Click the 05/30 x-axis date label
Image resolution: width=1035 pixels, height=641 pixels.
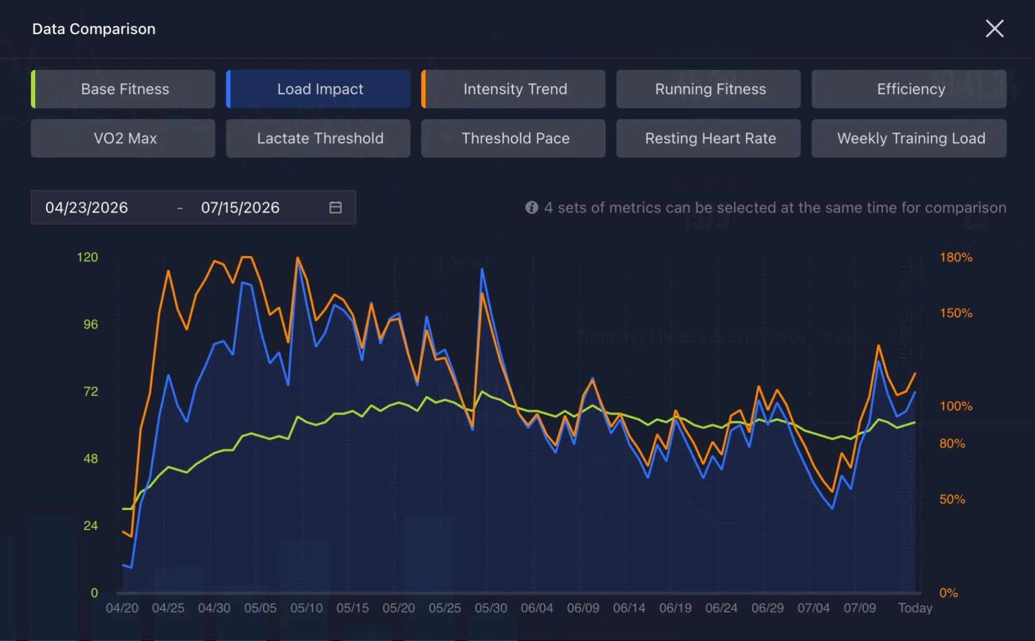[x=491, y=608]
